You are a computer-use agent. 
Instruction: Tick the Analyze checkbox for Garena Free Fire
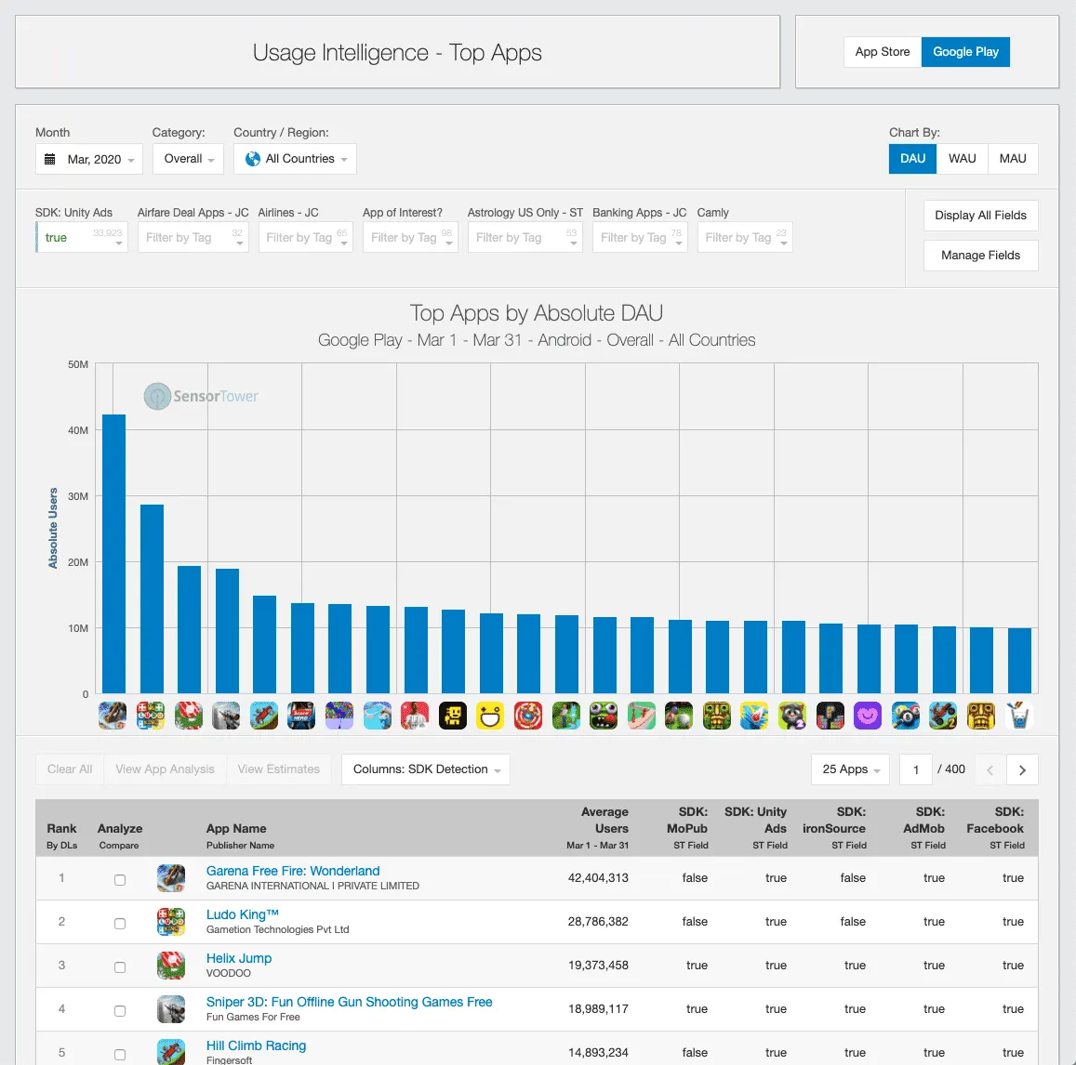pos(120,880)
